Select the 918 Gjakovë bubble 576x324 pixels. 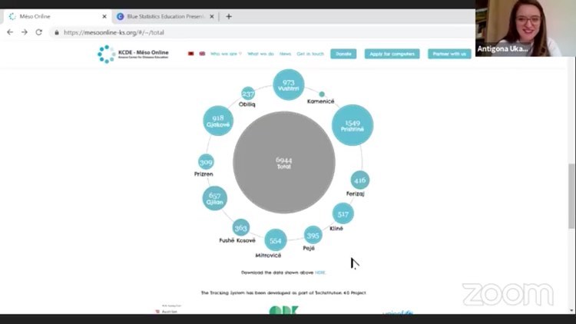pyautogui.click(x=218, y=121)
